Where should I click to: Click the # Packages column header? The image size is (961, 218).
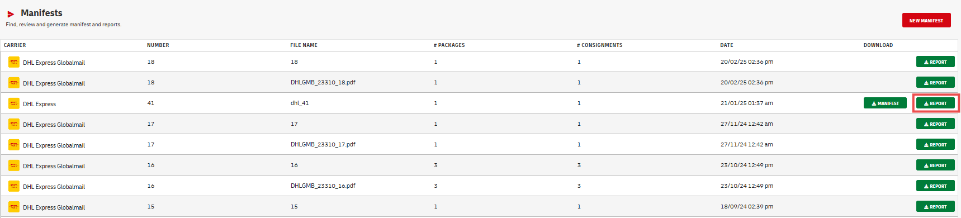449,45
